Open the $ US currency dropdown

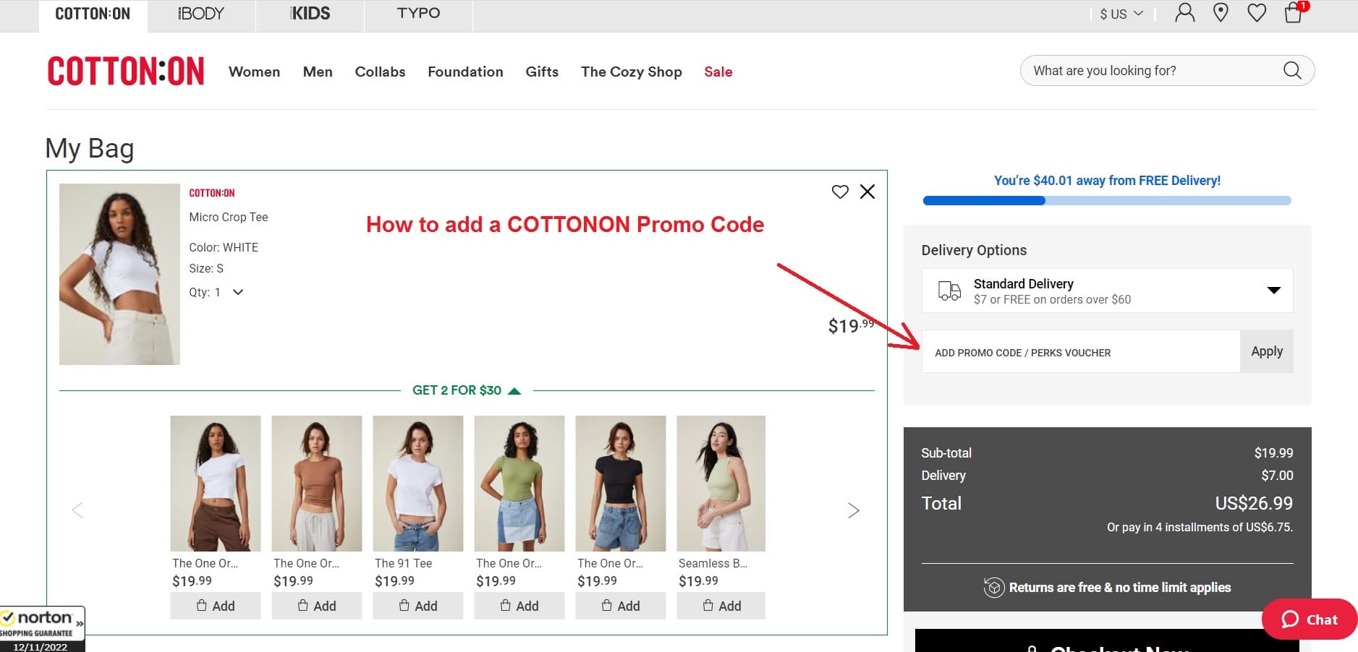pos(1119,12)
